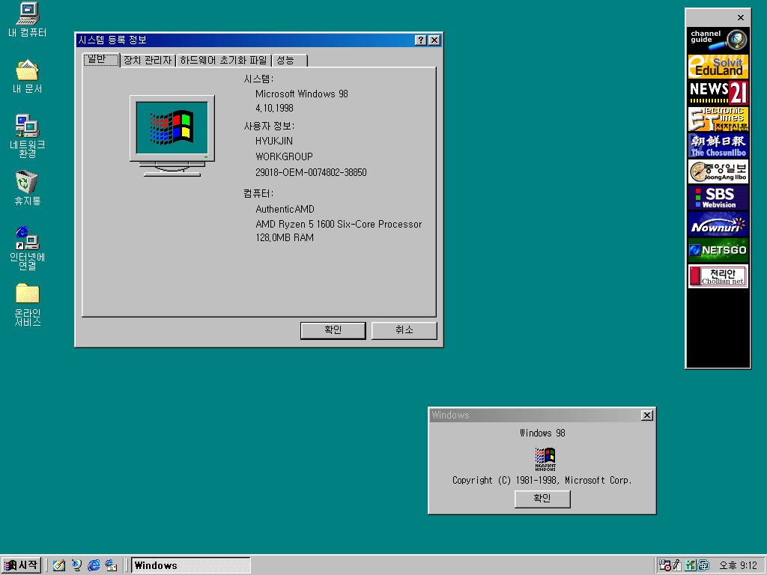The height and width of the screenshot is (575, 767).
Task: Close the 시스템 등록 정보 window
Action: [x=434, y=40]
